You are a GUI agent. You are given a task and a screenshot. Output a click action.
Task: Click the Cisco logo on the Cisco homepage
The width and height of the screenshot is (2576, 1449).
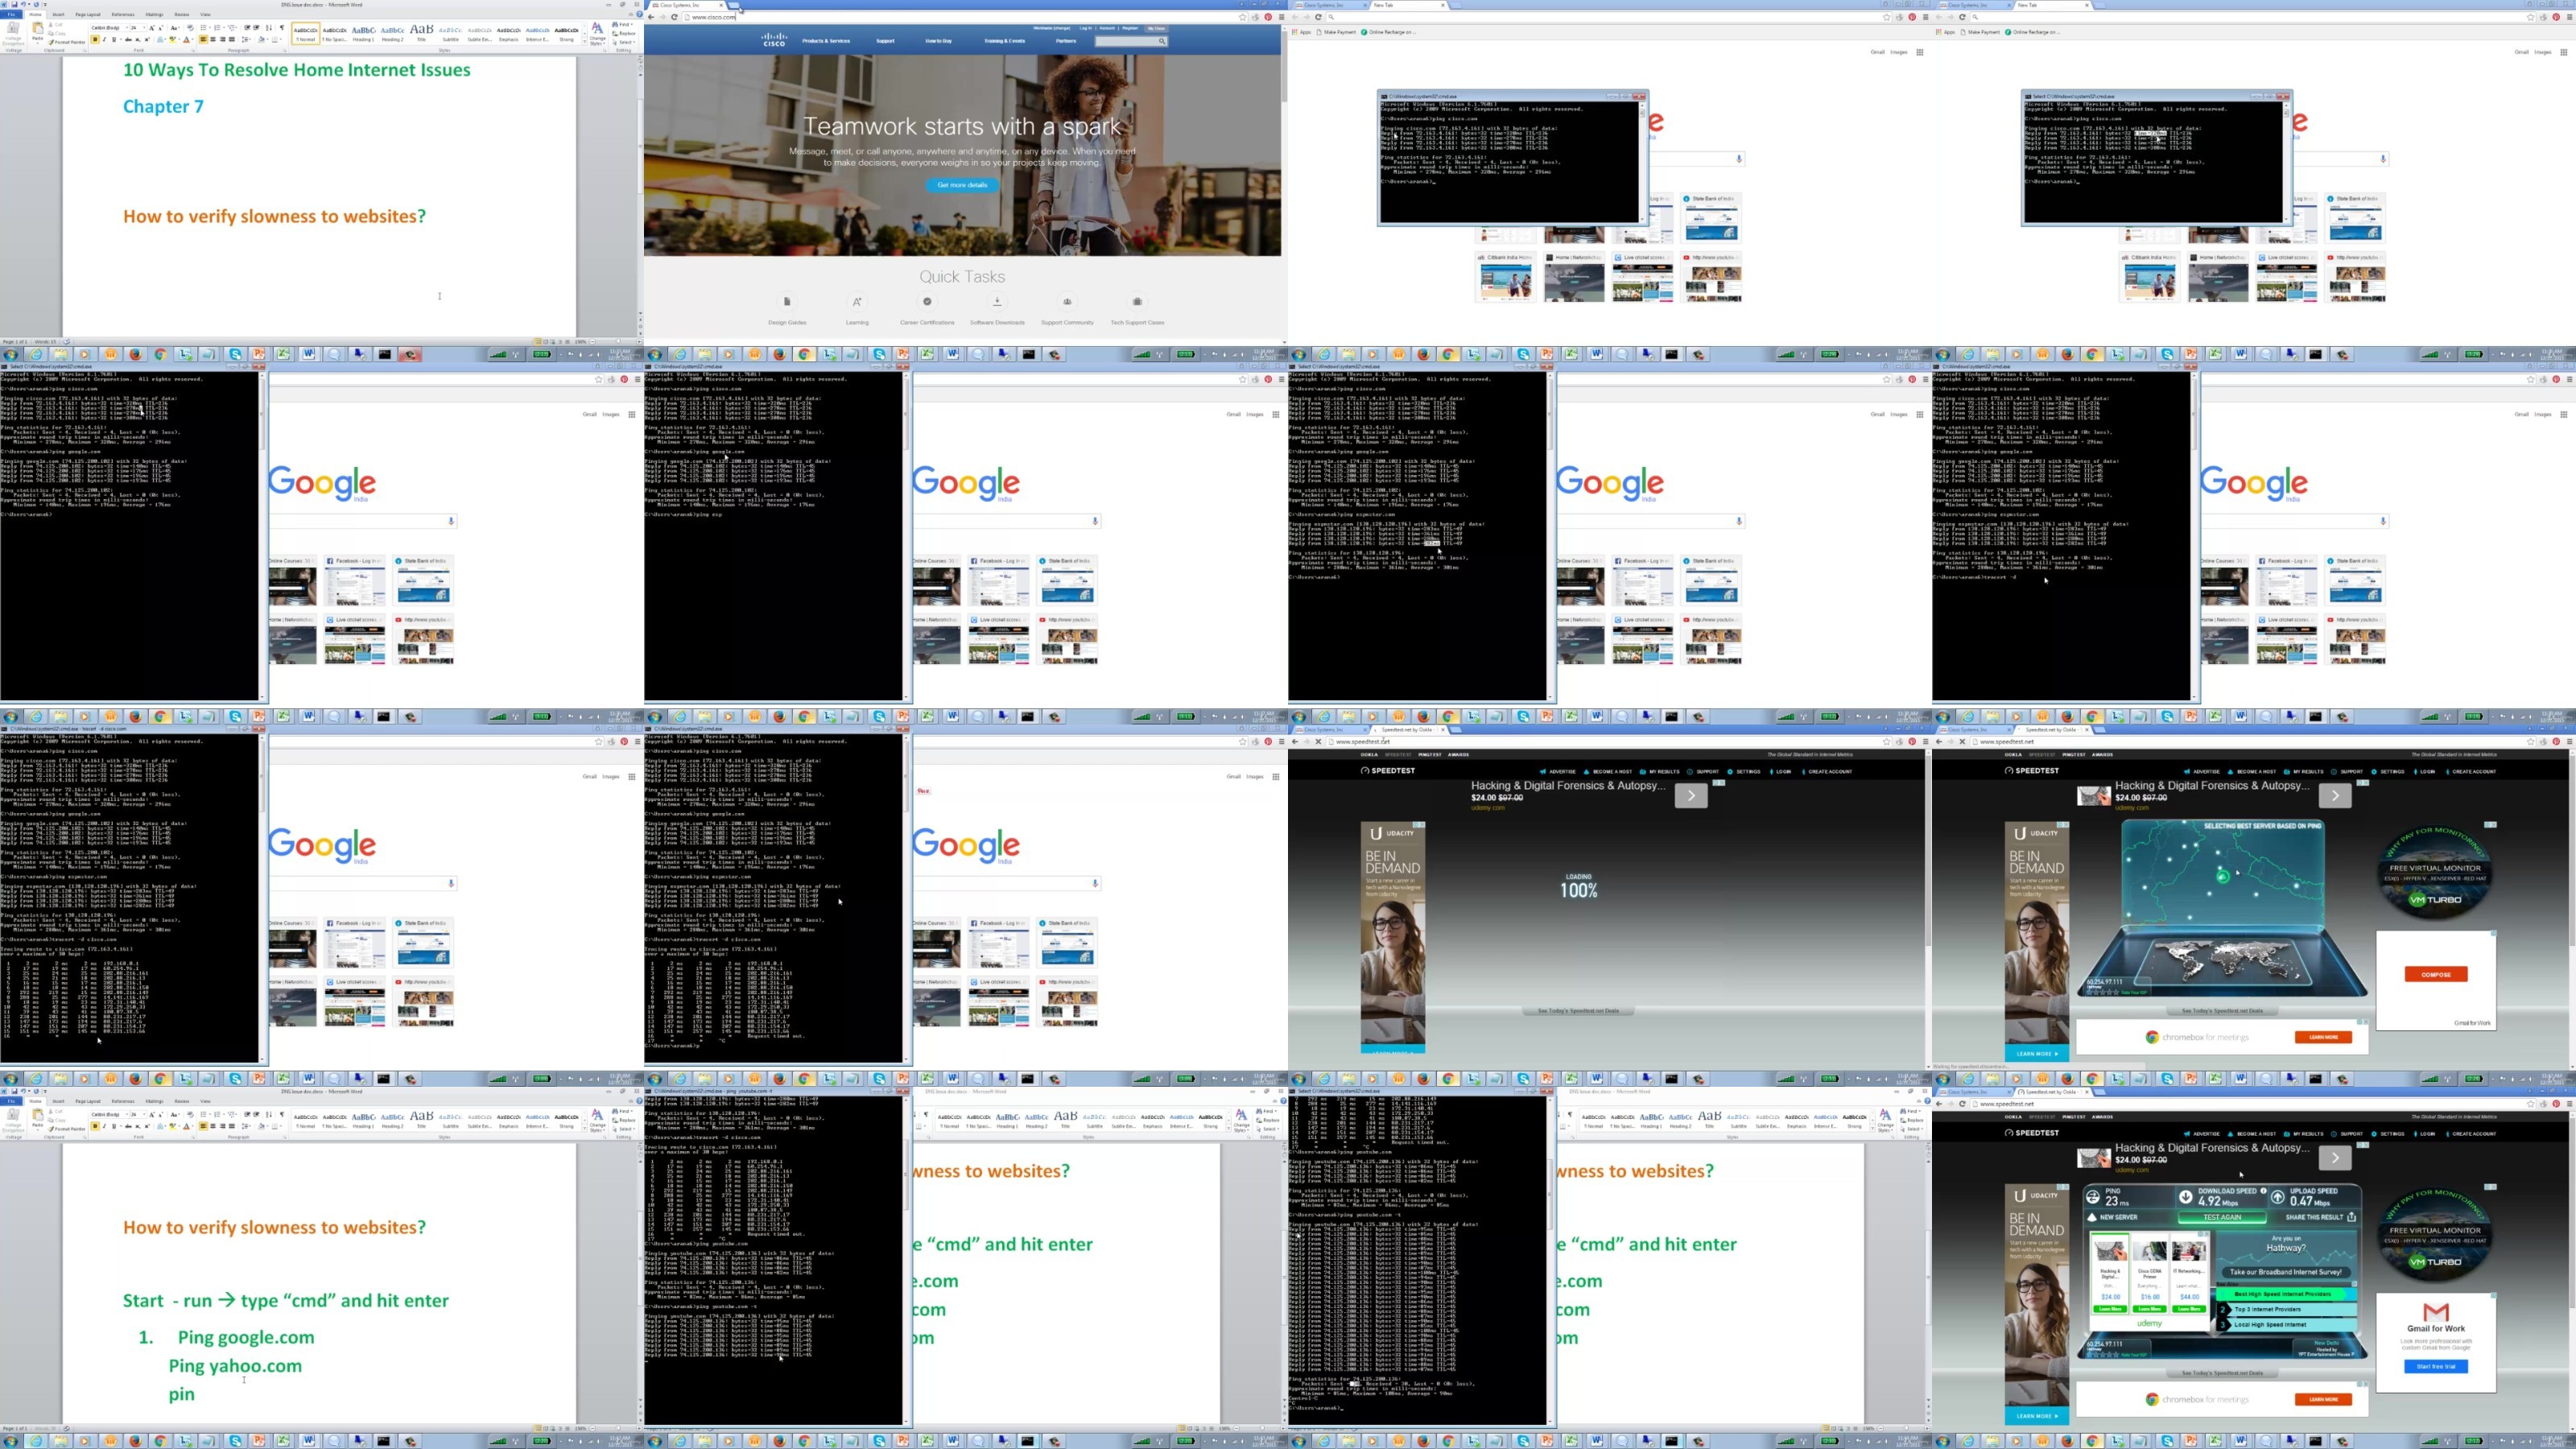(775, 40)
